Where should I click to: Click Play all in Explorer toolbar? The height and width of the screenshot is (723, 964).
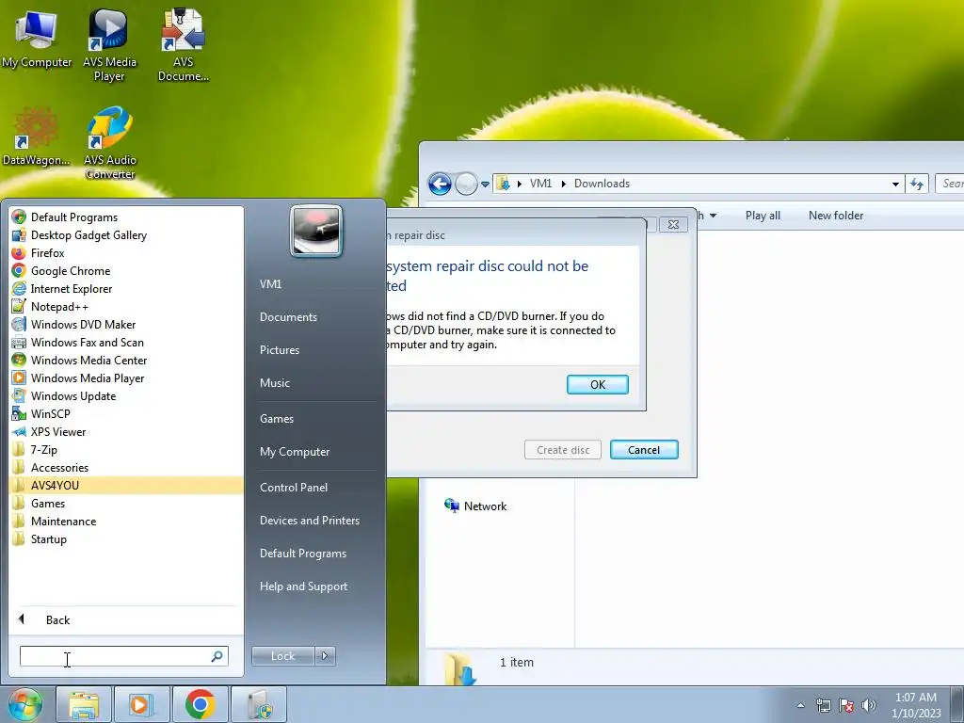(x=763, y=216)
